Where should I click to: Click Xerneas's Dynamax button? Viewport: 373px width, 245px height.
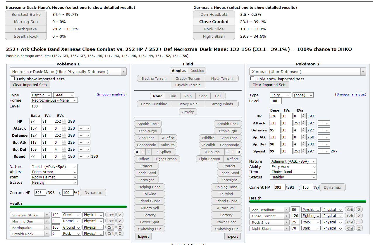[332, 187]
